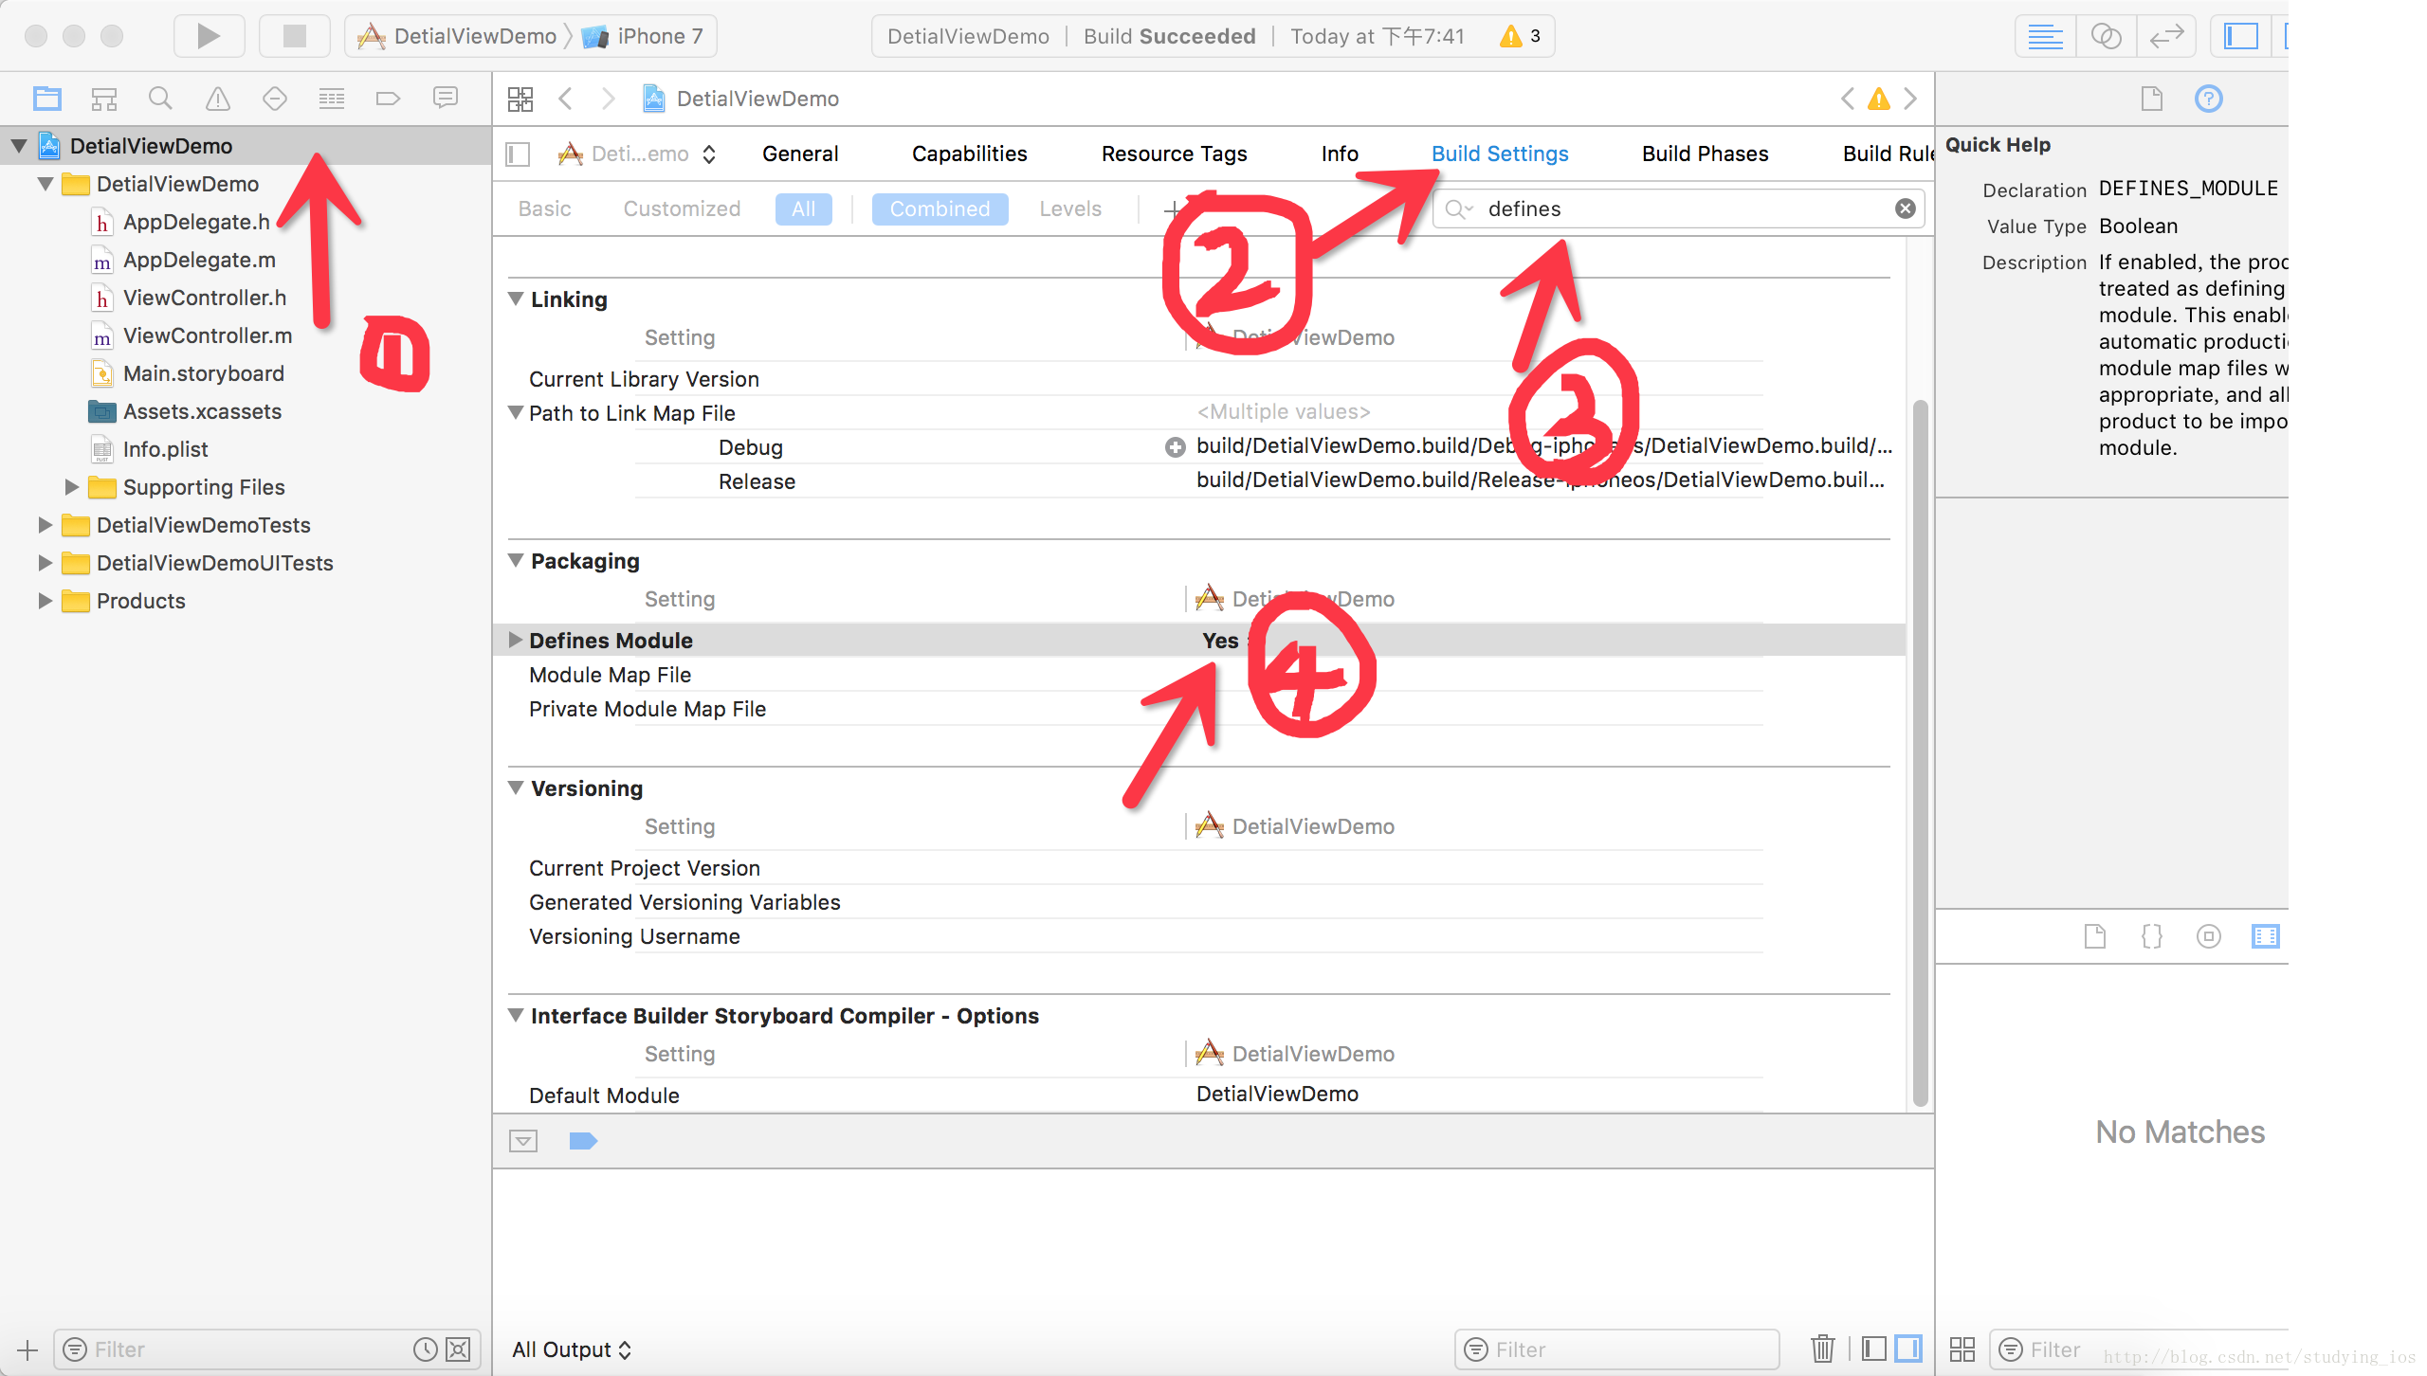Open the Debug navigator
This screenshot has height=1376, width=2427.
pos(332,99)
